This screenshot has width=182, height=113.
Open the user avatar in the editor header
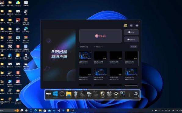(126, 25)
